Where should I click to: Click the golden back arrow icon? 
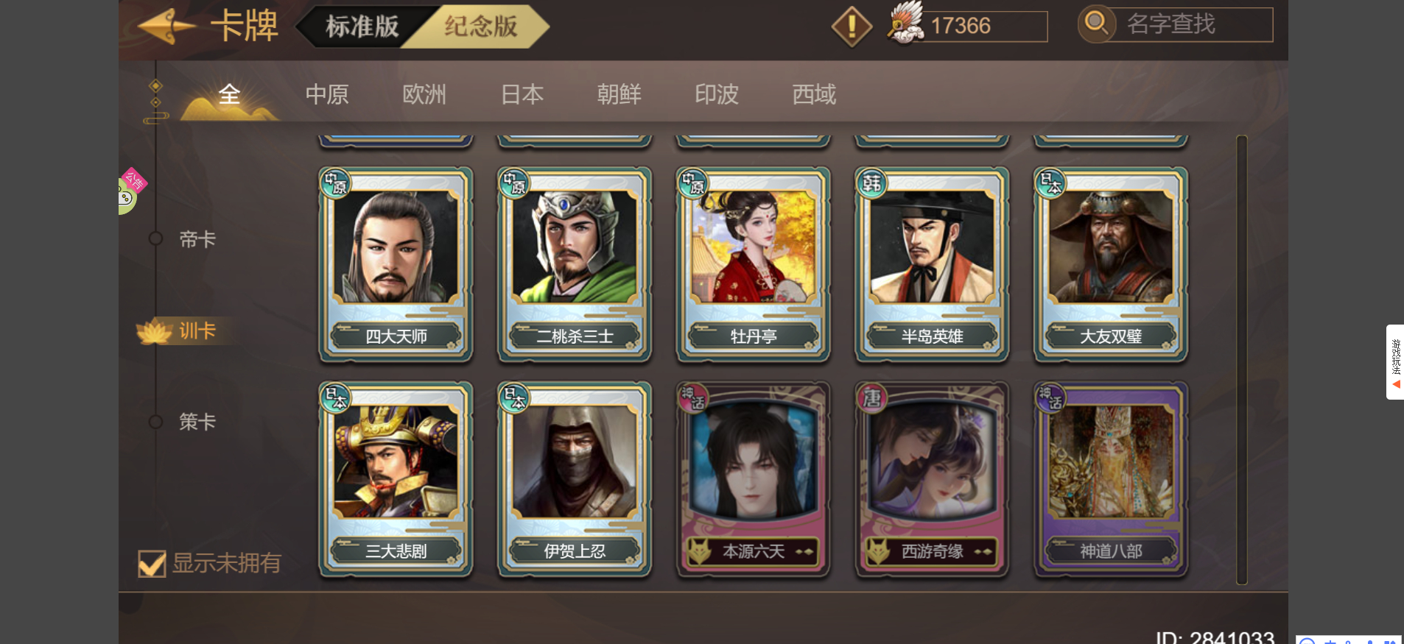pyautogui.click(x=166, y=26)
